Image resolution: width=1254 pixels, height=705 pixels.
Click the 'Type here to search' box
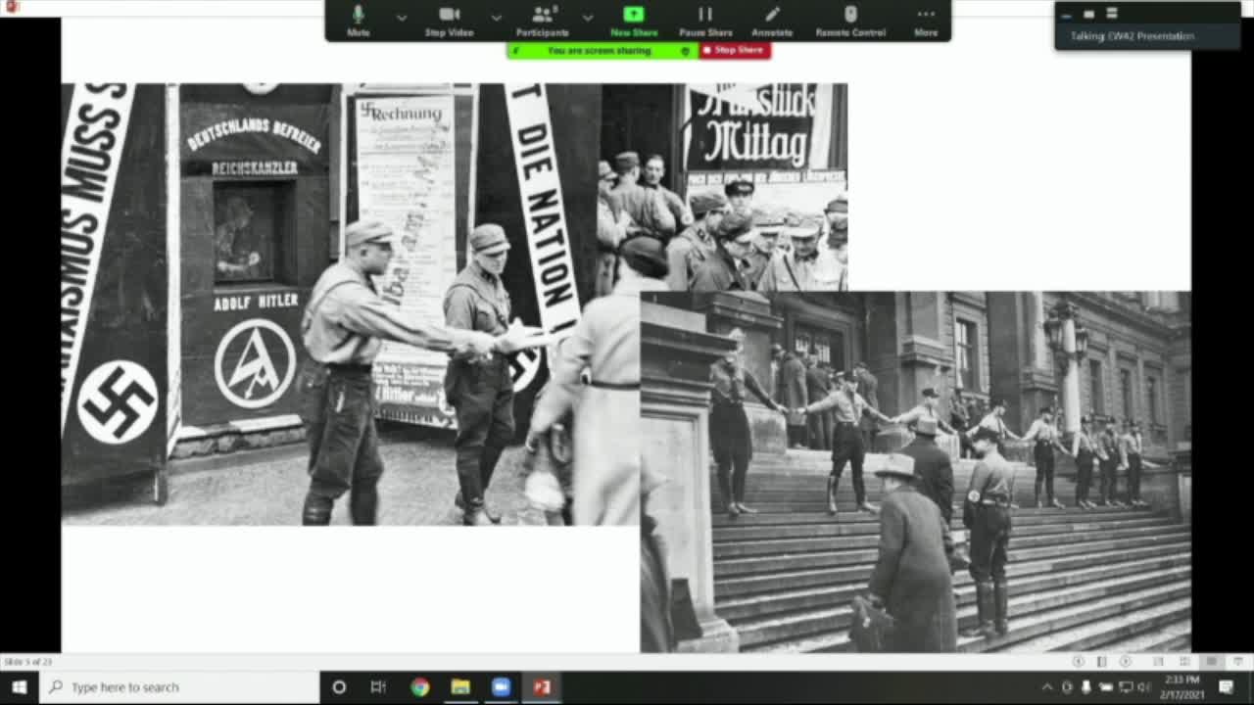point(179,686)
